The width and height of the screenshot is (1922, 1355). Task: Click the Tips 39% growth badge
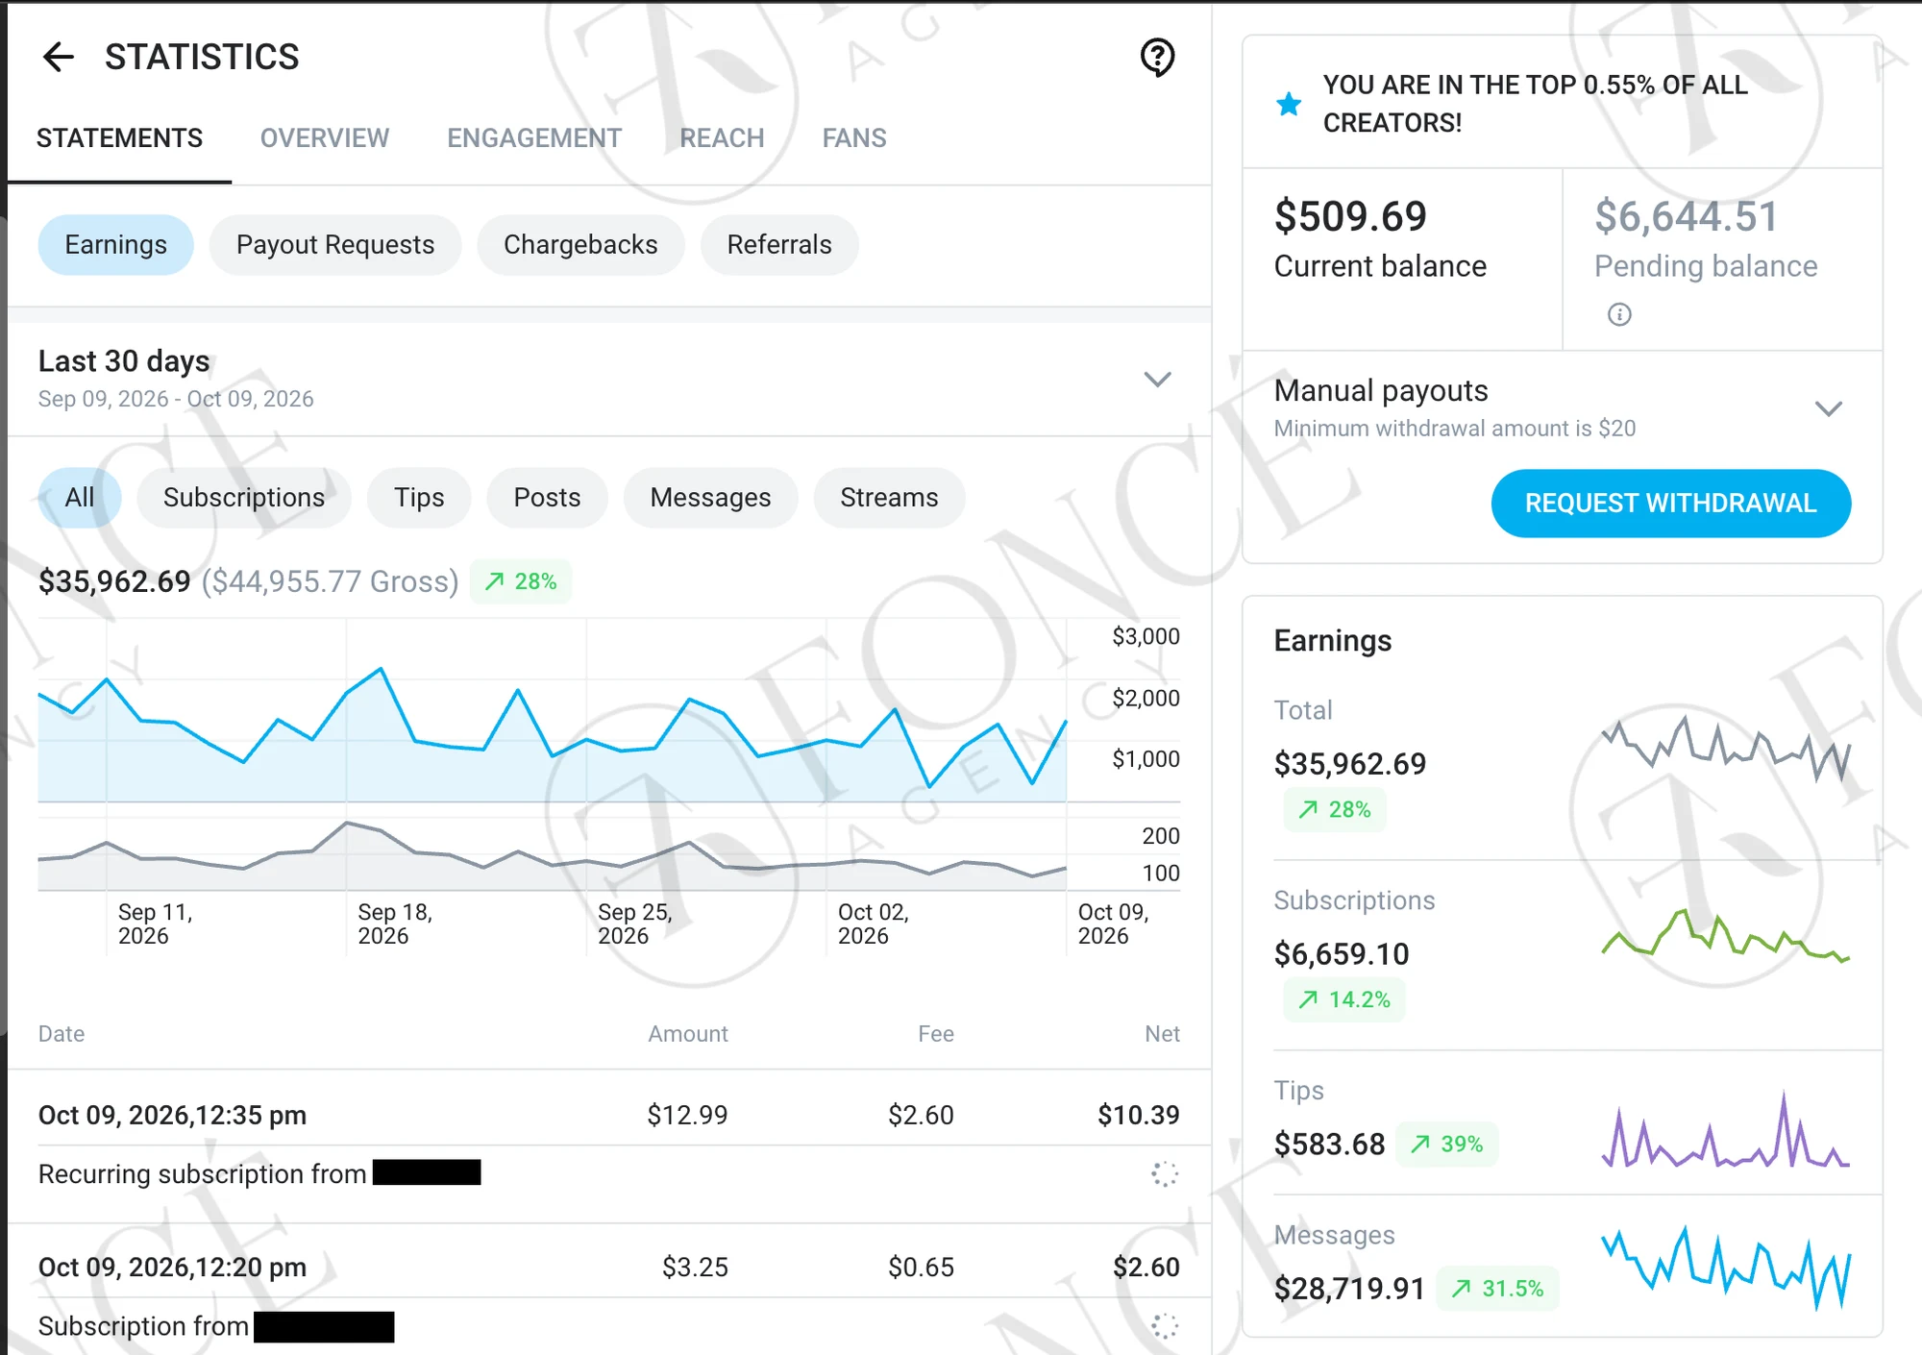tap(1447, 1144)
